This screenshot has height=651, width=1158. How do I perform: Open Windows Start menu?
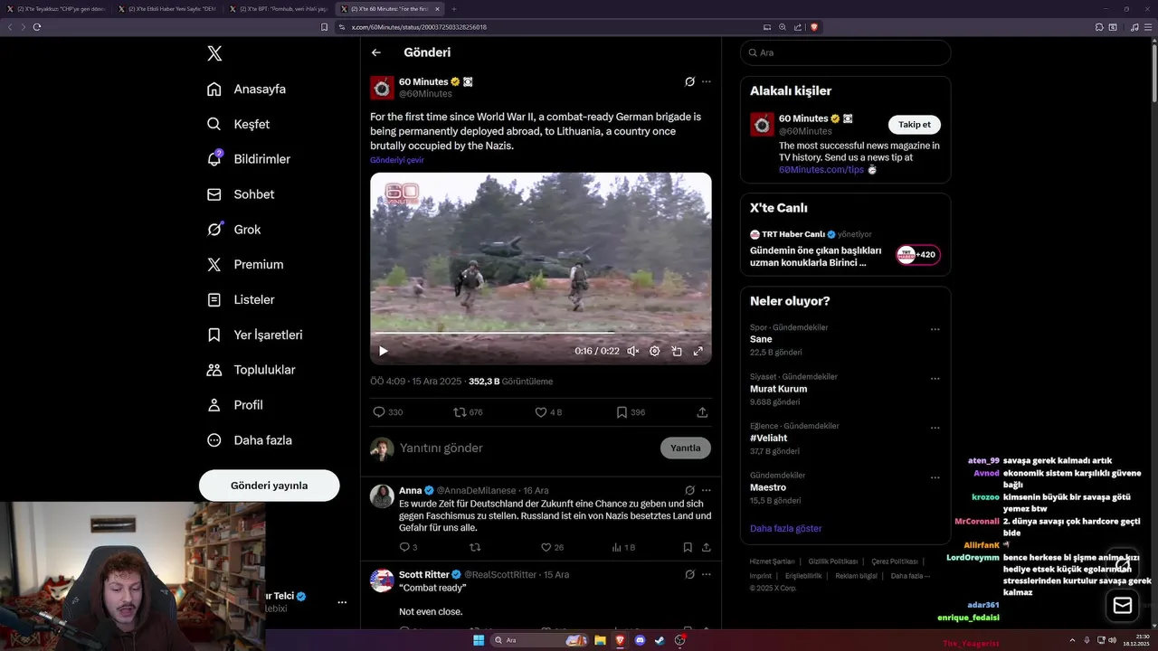pos(479,640)
